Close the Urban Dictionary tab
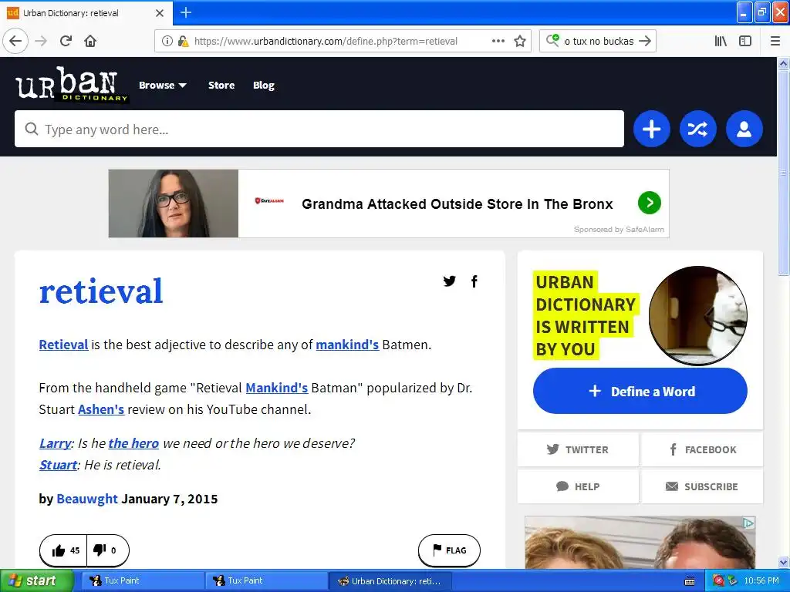 point(160,13)
